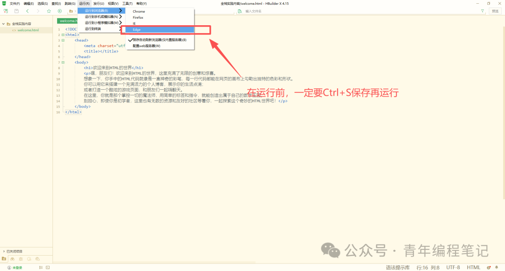Collapse the 全栈实践内容 project folder
Screen dimensions: 505x271
[x=4, y=24]
